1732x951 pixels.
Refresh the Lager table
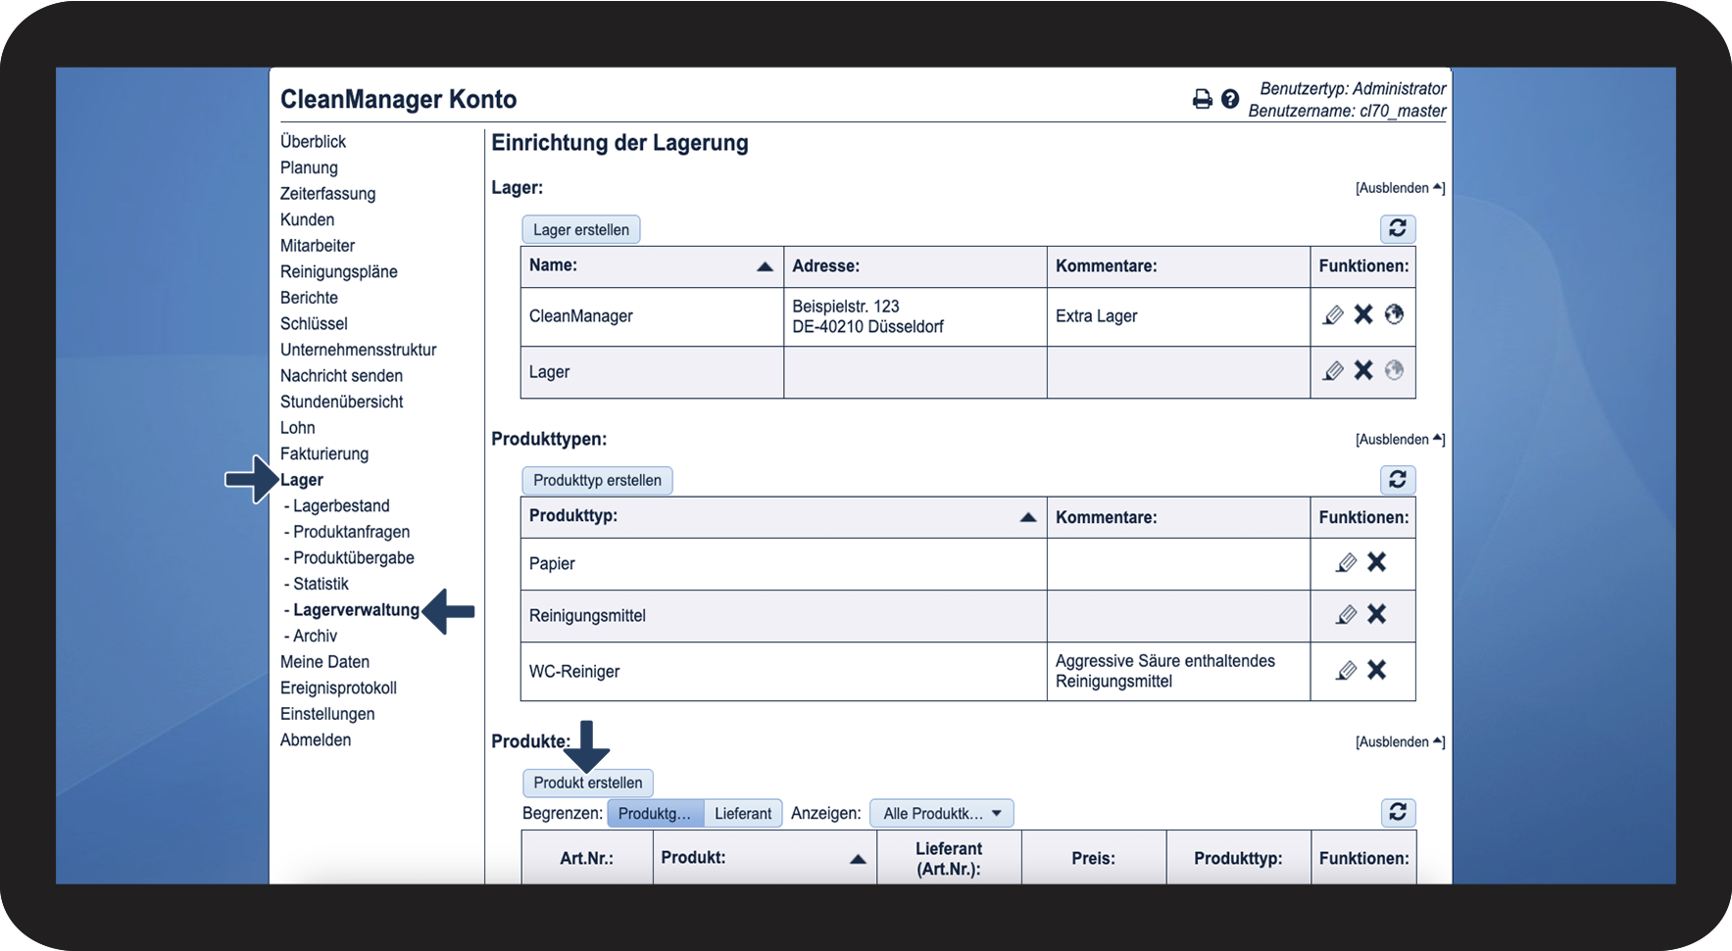(1398, 228)
